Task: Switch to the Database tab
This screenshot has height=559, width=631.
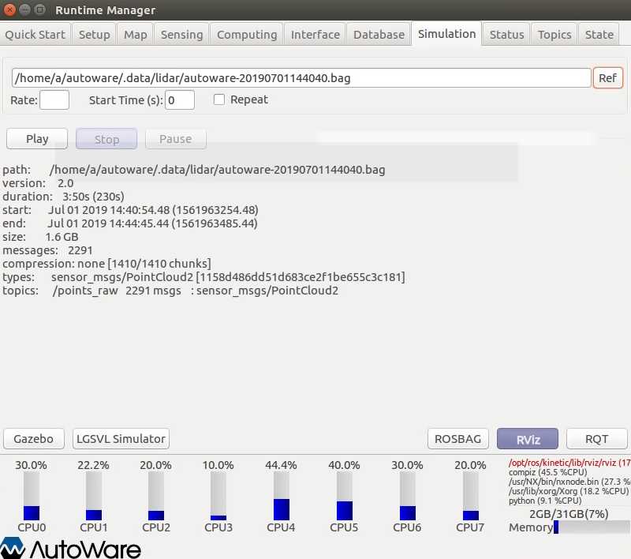Action: [x=379, y=35]
